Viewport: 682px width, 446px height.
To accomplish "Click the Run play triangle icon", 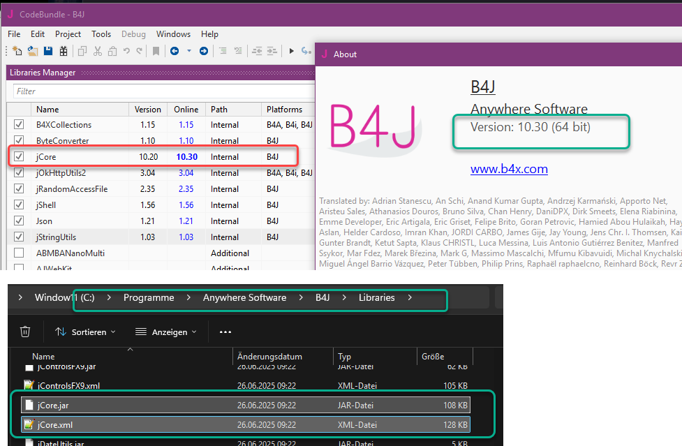I will pyautogui.click(x=291, y=51).
